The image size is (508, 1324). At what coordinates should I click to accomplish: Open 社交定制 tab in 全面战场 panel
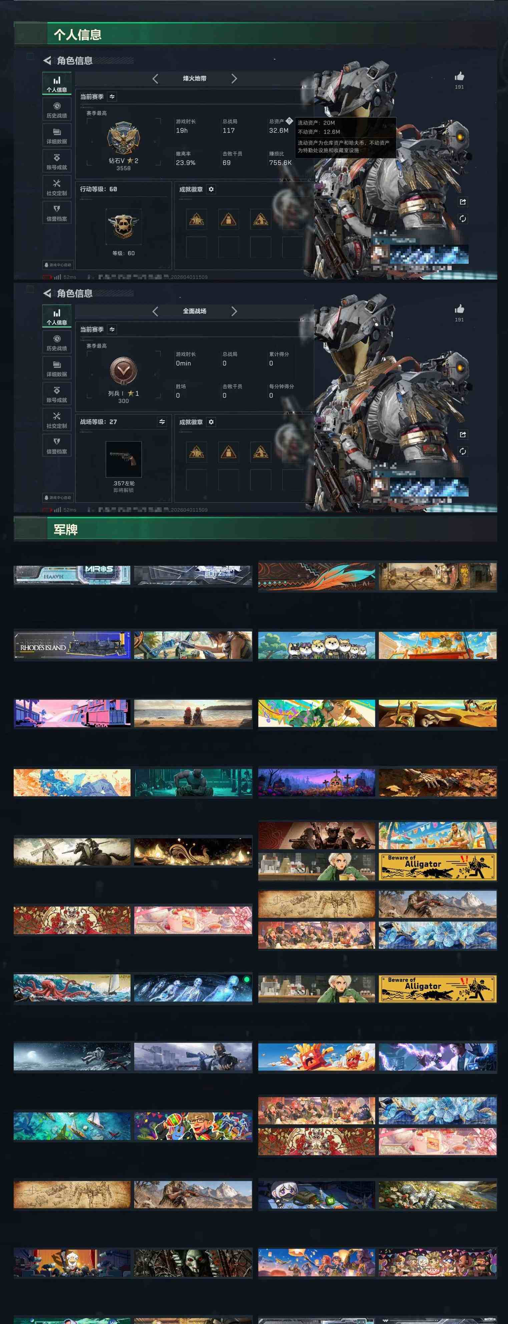[56, 420]
